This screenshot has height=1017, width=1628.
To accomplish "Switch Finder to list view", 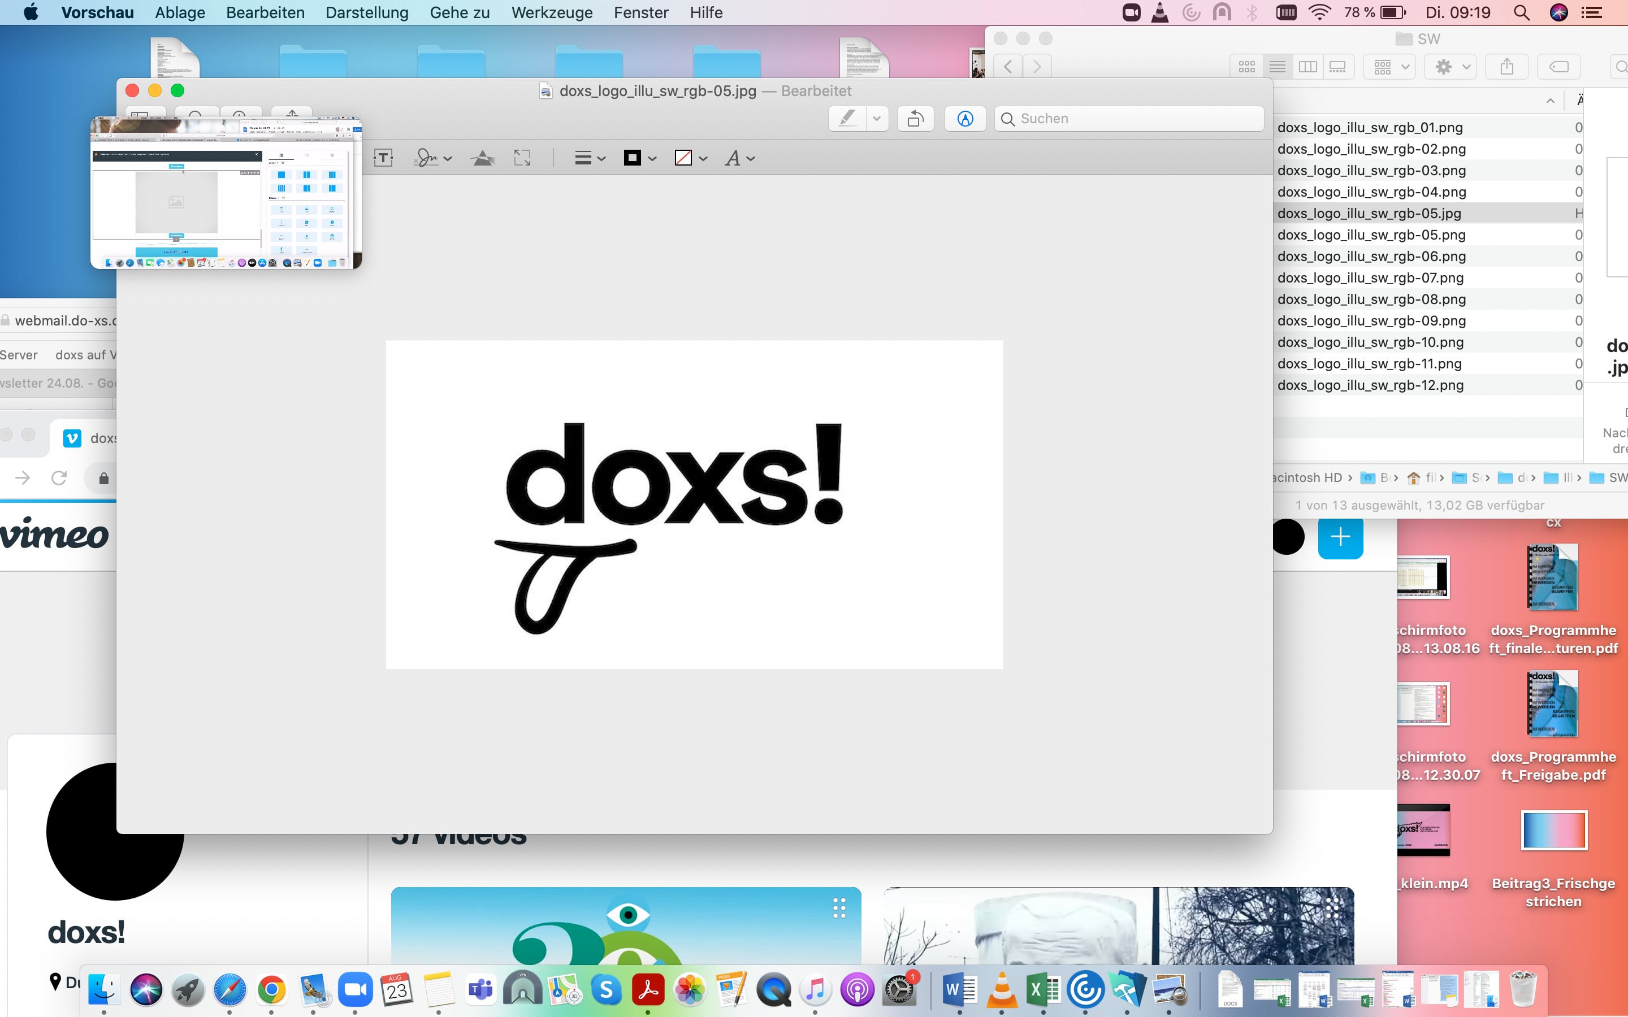I will coord(1277,67).
